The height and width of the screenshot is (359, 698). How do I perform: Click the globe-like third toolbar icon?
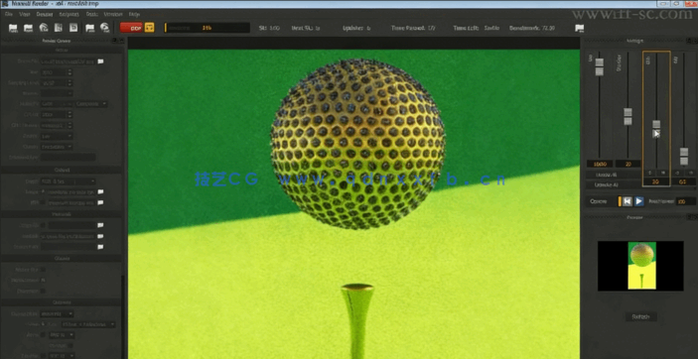click(x=43, y=28)
